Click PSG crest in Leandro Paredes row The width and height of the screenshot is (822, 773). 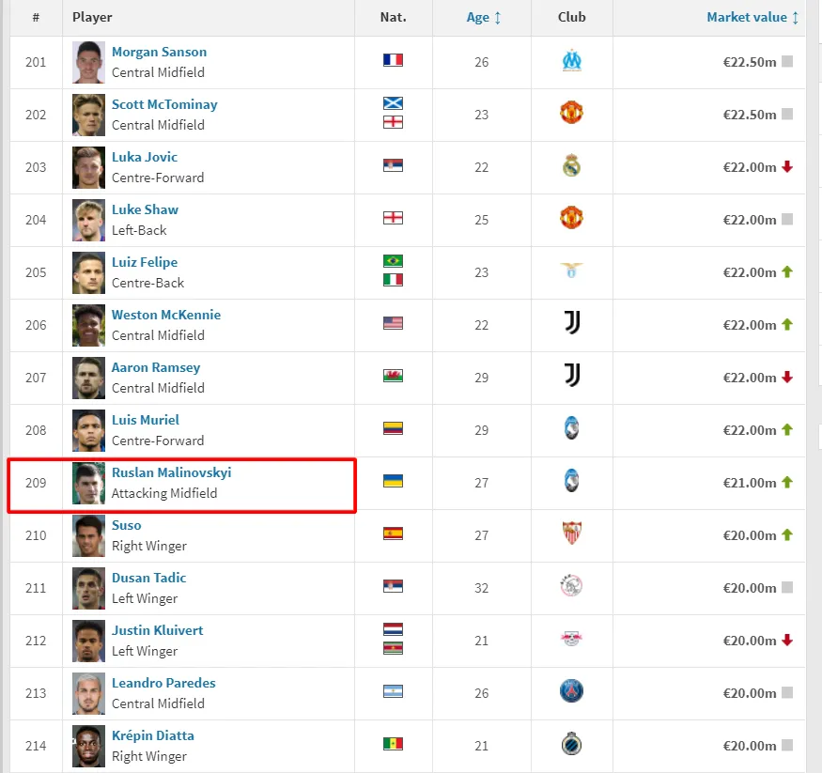pyautogui.click(x=571, y=693)
